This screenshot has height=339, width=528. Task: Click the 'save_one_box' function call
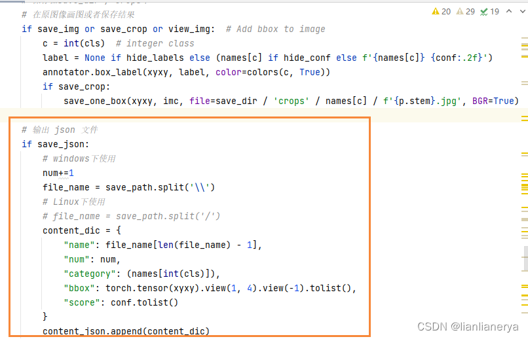tap(95, 101)
